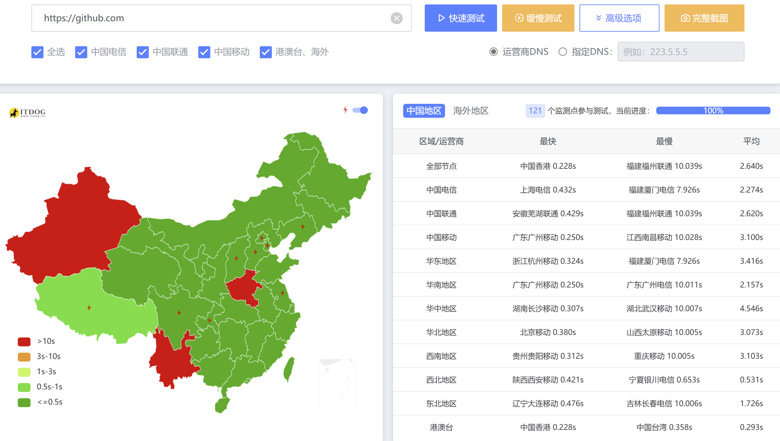This screenshot has height=441, width=780.
Task: Select the 华南地区 row label
Action: tap(441, 285)
